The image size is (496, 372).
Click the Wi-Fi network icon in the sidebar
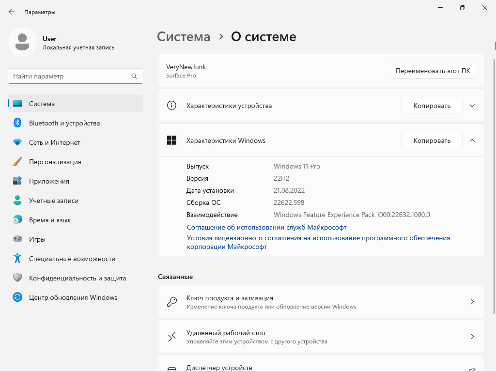click(x=17, y=142)
